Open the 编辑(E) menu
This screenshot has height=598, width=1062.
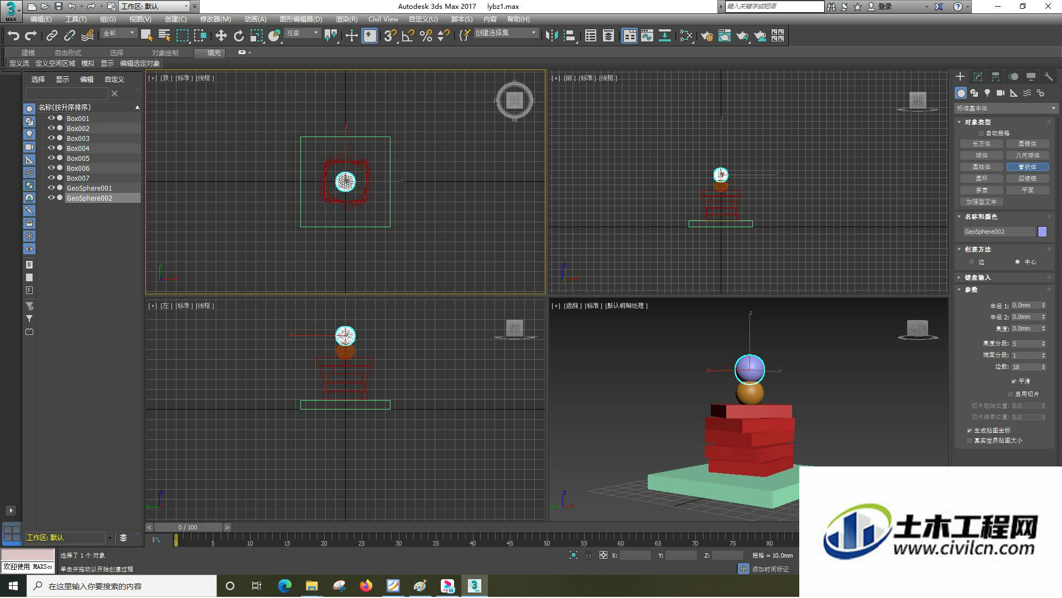pyautogui.click(x=41, y=19)
